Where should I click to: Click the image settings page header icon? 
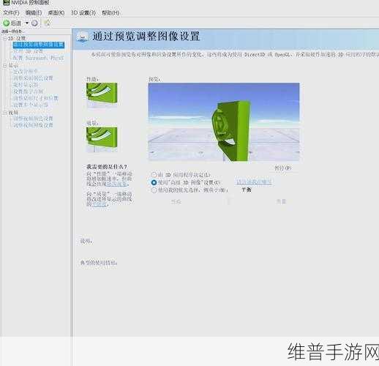[x=83, y=37]
